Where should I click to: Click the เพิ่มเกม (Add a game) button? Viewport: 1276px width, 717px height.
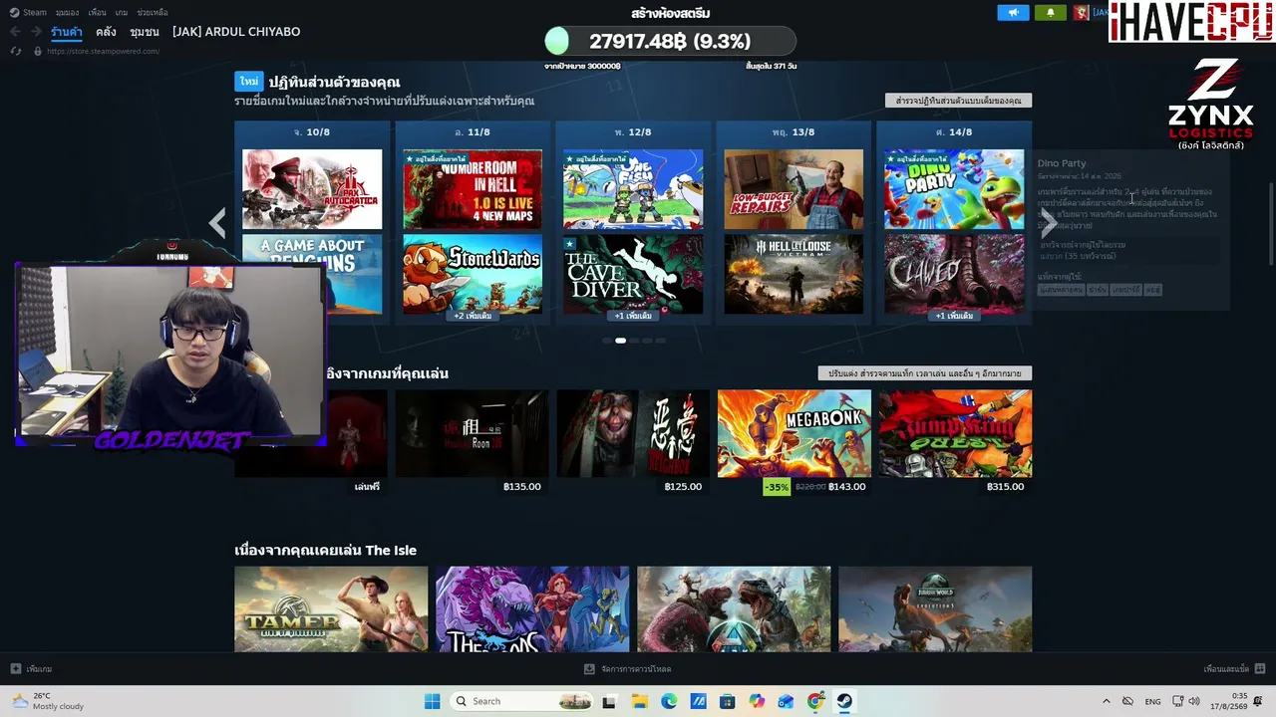point(31,669)
